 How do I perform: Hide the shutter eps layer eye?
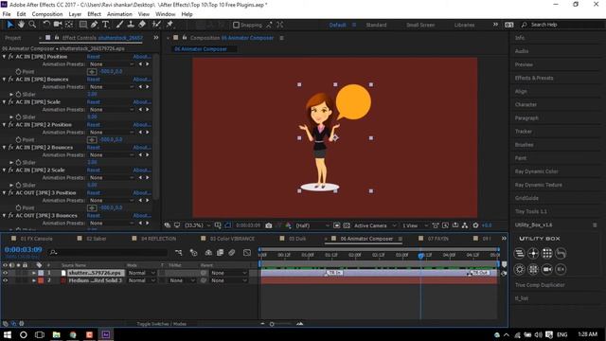[x=5, y=273]
